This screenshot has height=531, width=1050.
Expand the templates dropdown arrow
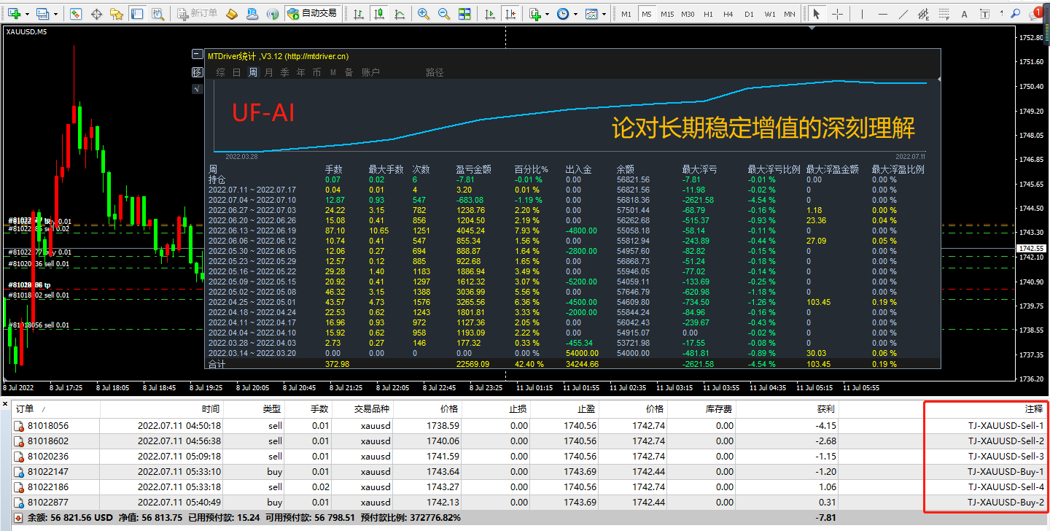[604, 14]
